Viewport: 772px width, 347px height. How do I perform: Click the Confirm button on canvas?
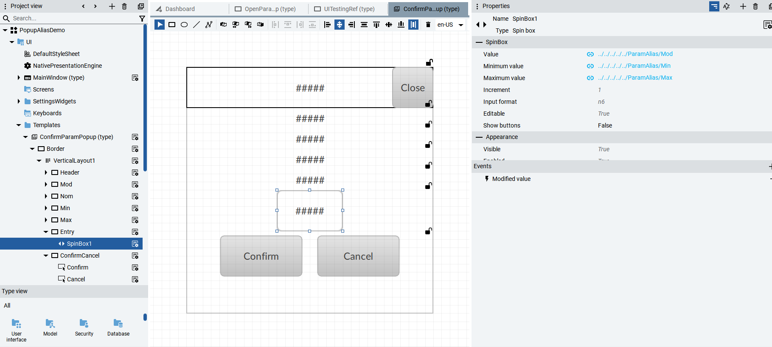pyautogui.click(x=261, y=256)
